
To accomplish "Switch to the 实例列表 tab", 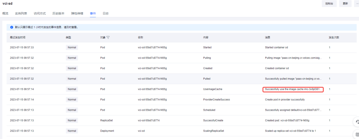I will [x=21, y=14].
